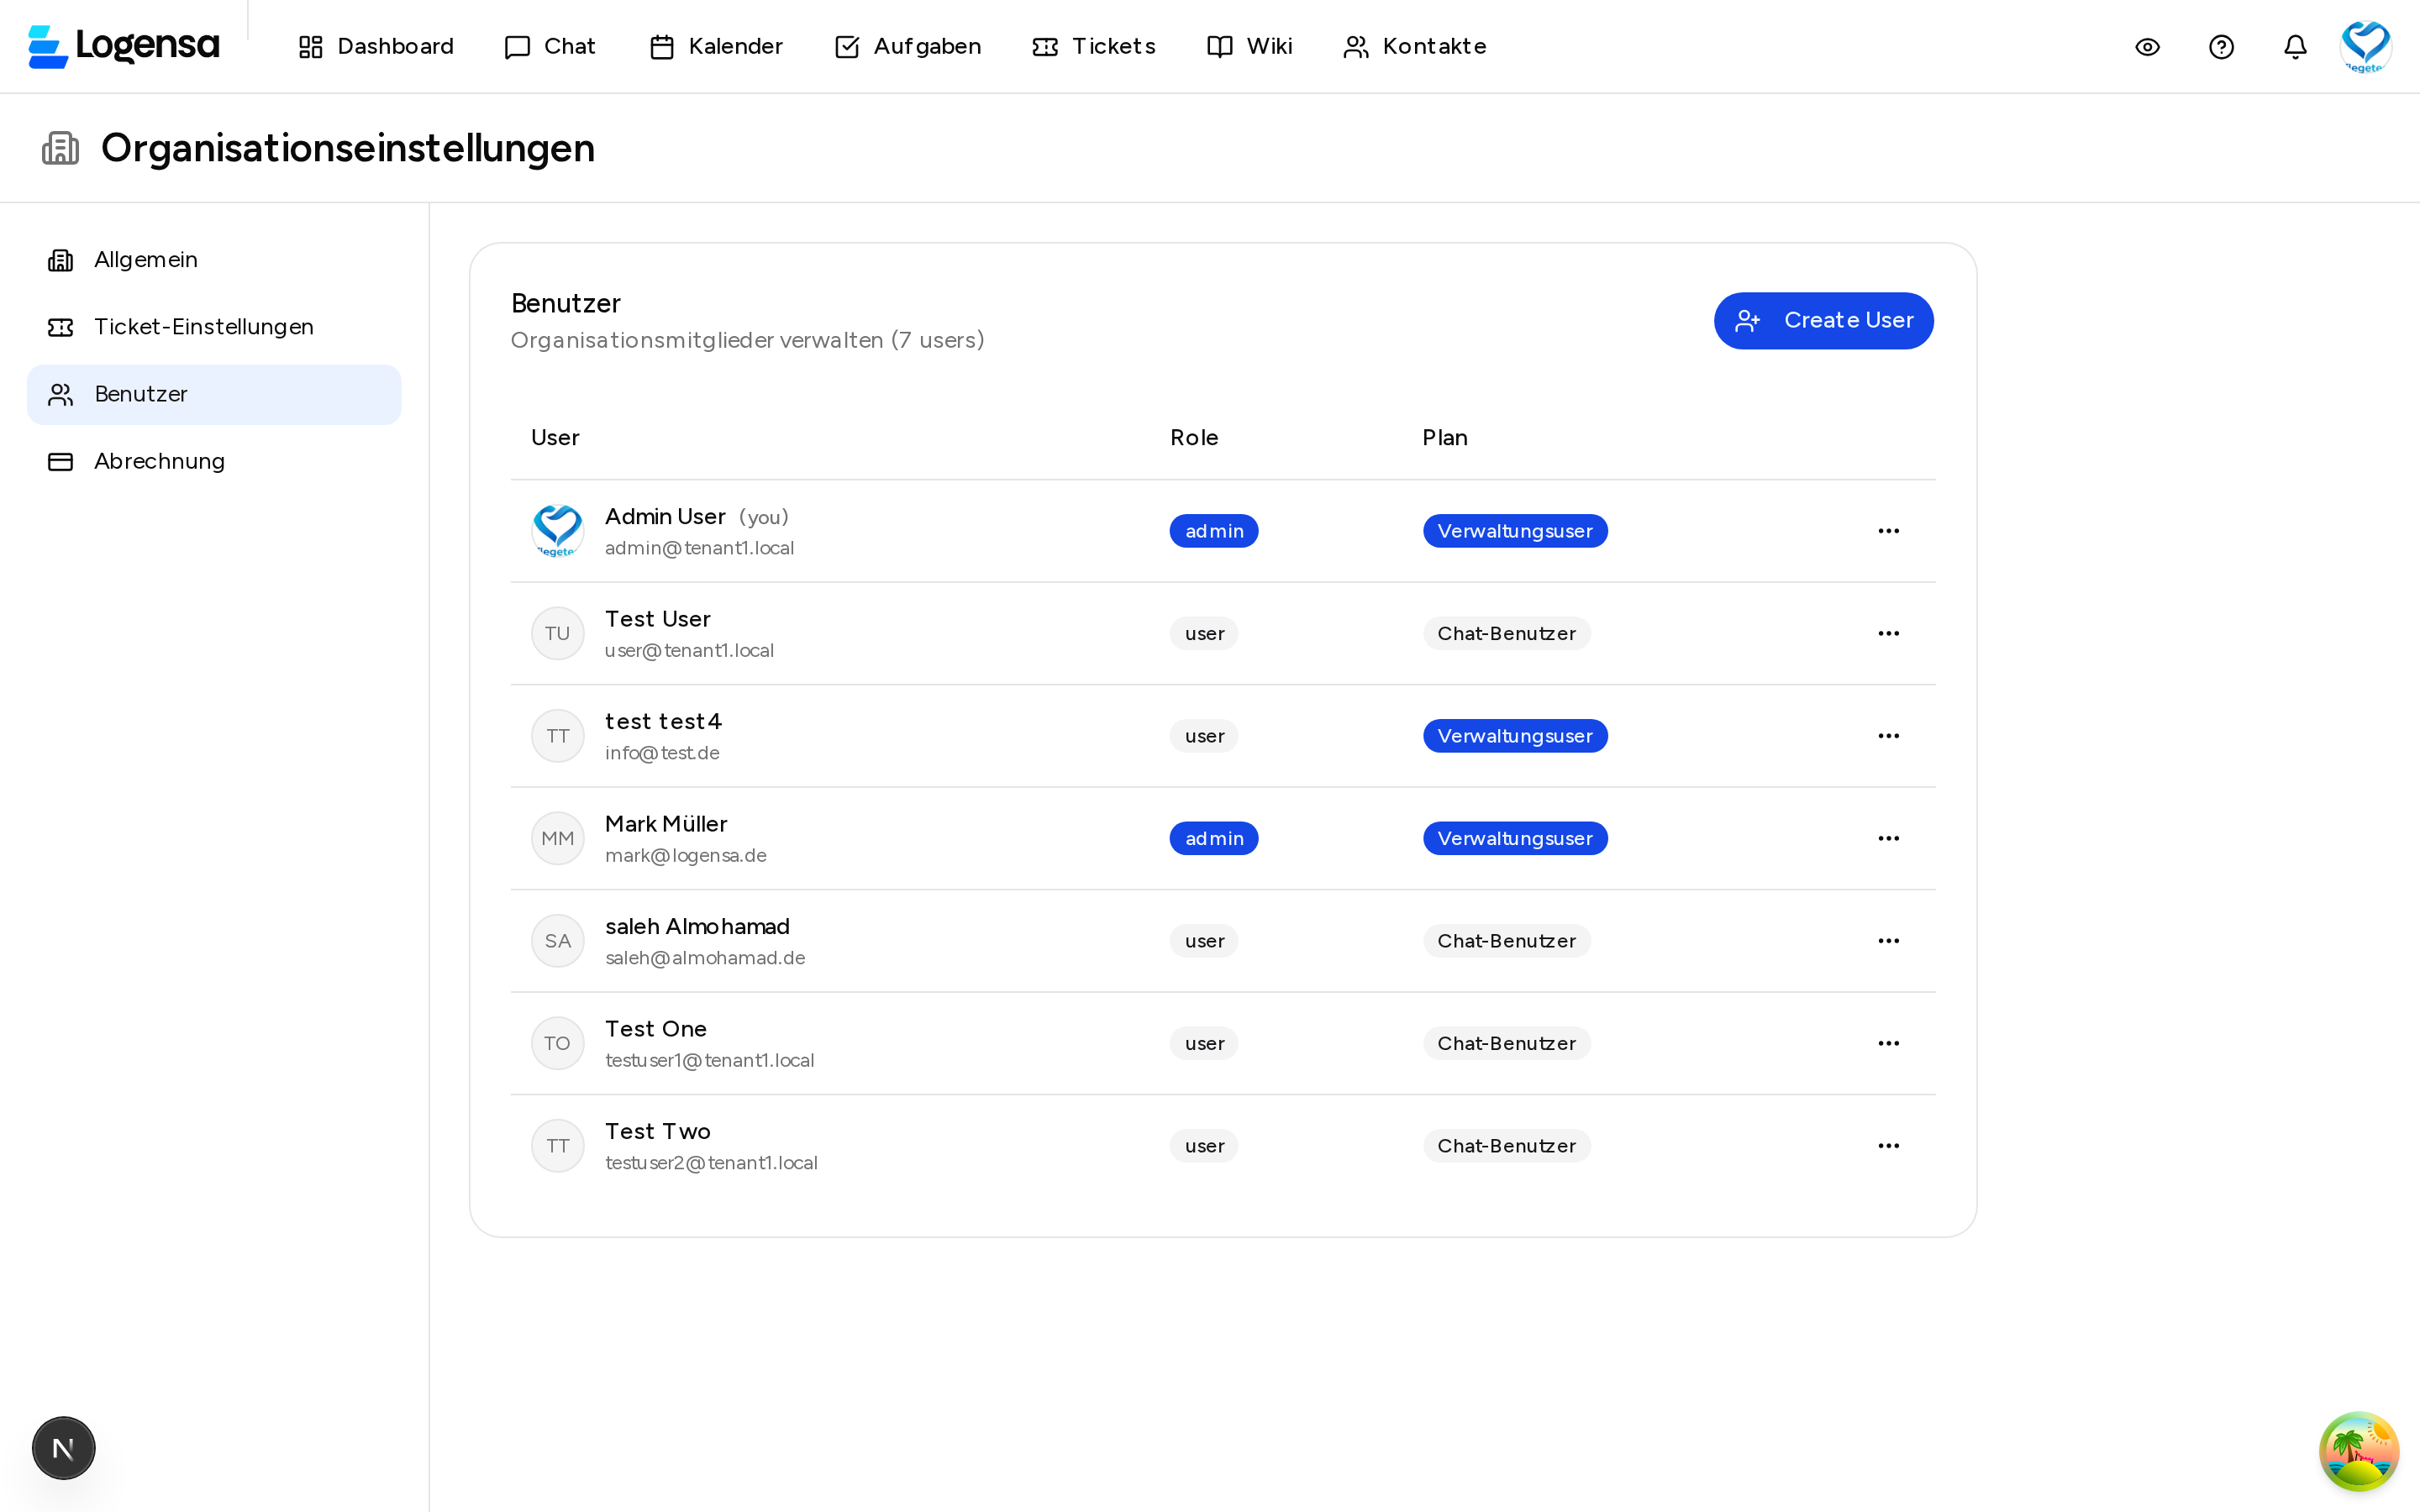Select the Allgemein sidebar item
The width and height of the screenshot is (2420, 1512).
[146, 260]
